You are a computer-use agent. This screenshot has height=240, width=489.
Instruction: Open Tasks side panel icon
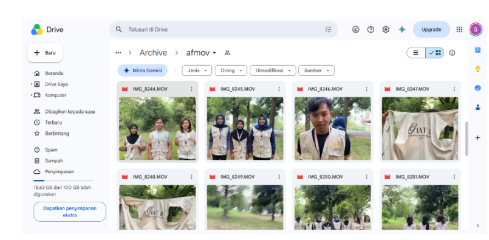pos(477,88)
